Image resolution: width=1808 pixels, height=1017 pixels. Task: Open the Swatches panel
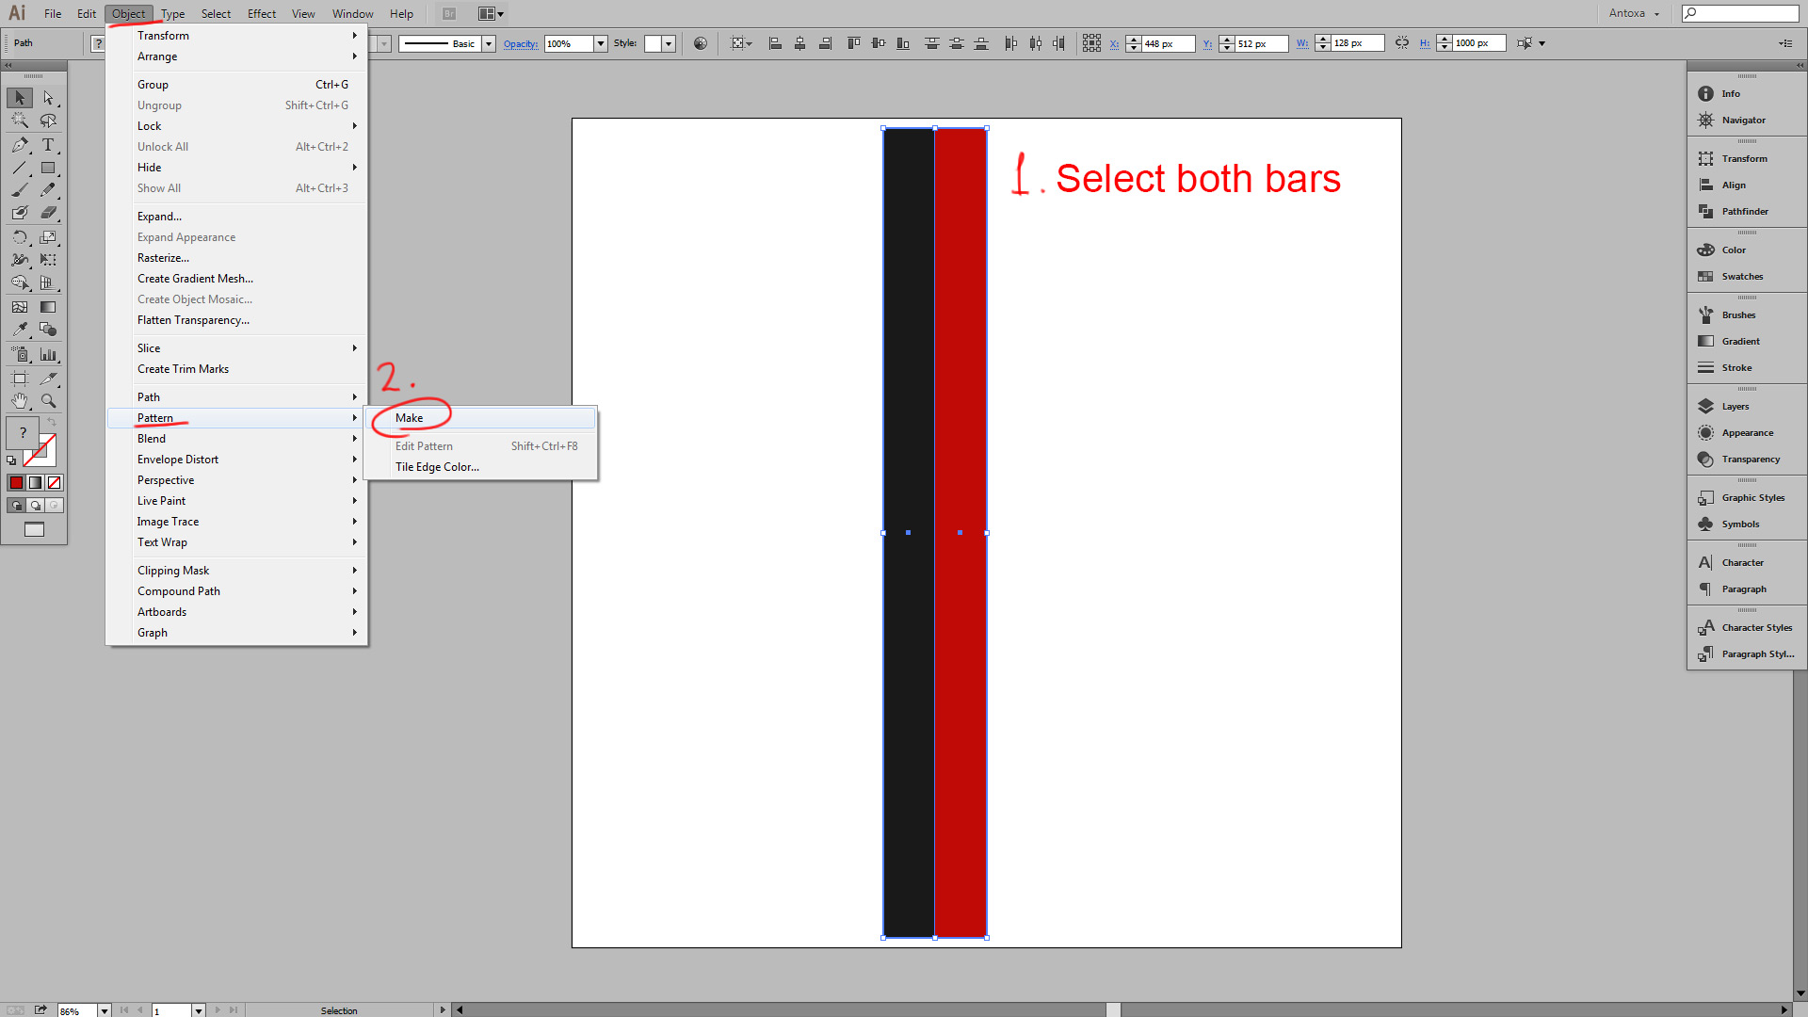1741,277
